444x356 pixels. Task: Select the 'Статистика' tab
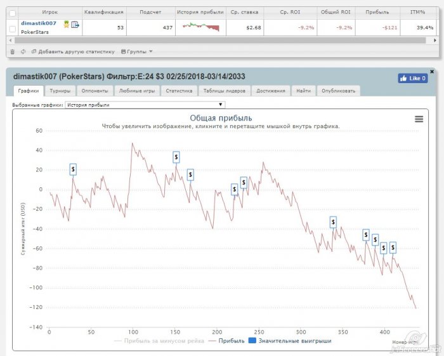(179, 91)
